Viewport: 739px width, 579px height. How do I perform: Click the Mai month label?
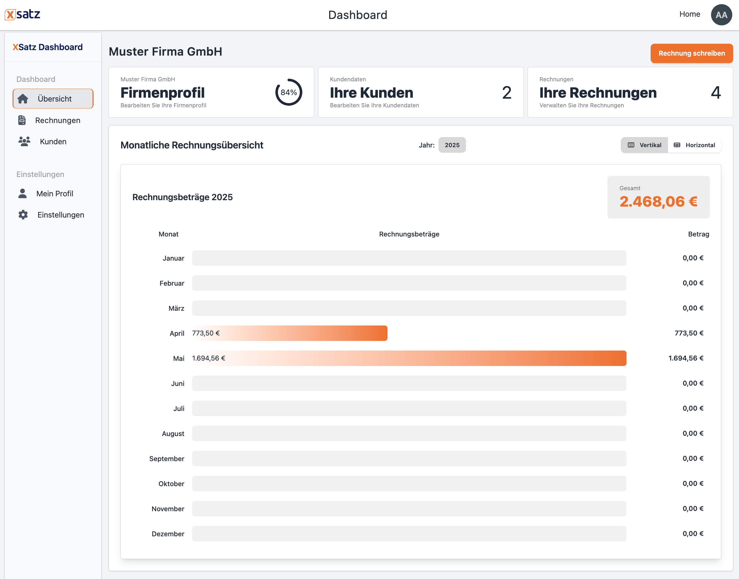(x=179, y=358)
